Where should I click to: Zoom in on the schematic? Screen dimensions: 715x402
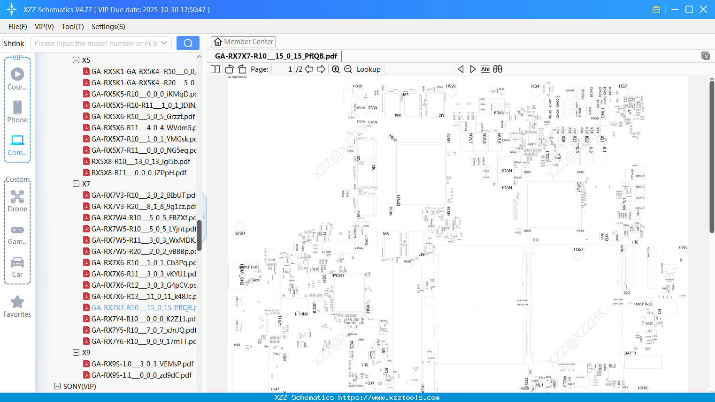point(336,69)
